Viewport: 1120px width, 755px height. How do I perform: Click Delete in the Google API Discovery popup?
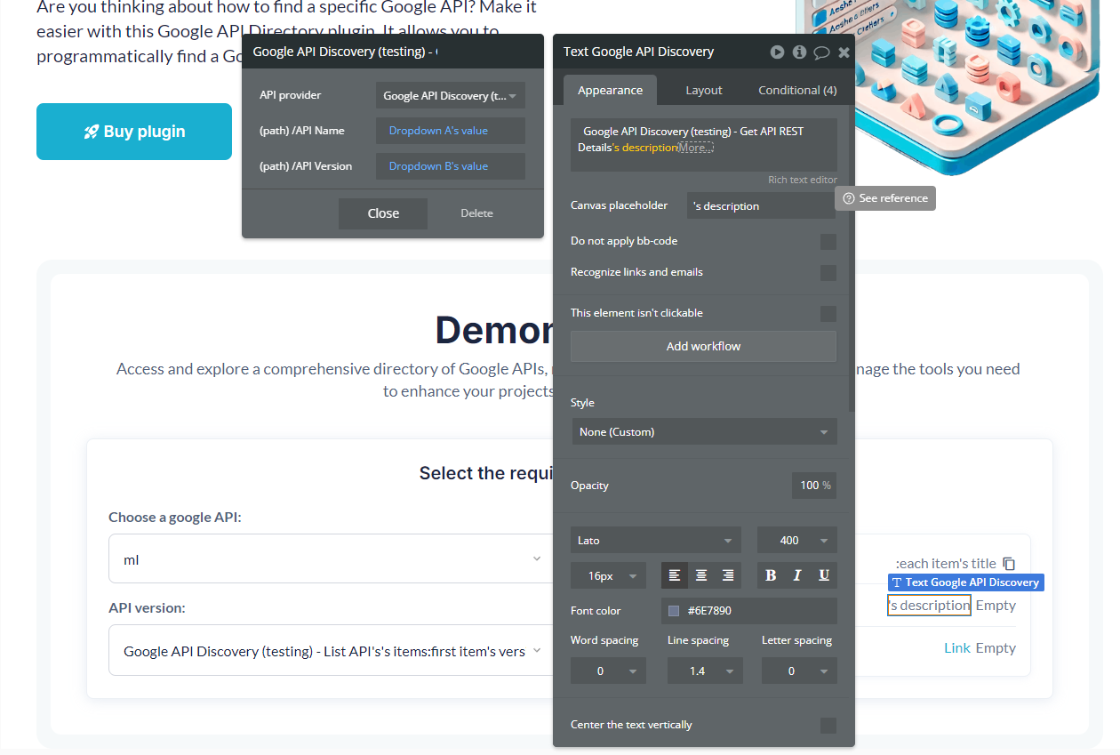[x=476, y=213]
